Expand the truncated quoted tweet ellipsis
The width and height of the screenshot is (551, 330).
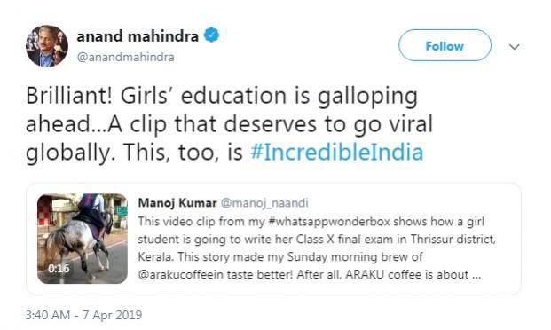pyautogui.click(x=476, y=276)
